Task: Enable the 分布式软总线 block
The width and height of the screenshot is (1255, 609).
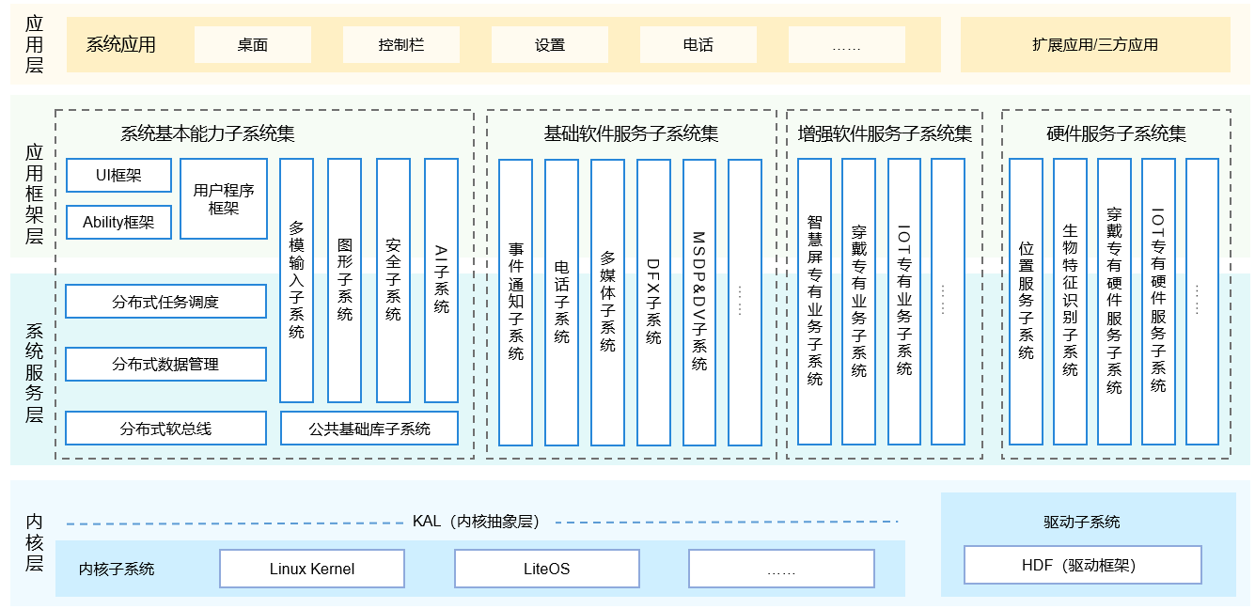Action: [165, 428]
